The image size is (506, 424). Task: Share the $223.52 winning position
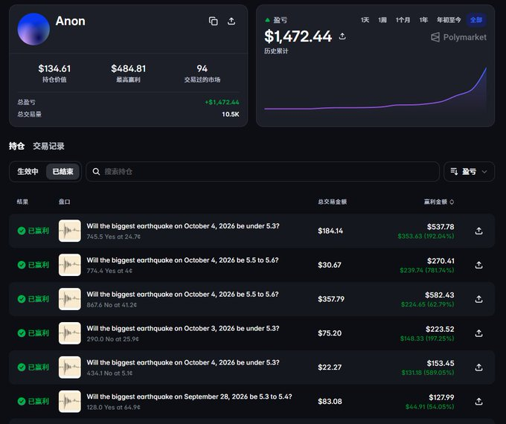479,333
